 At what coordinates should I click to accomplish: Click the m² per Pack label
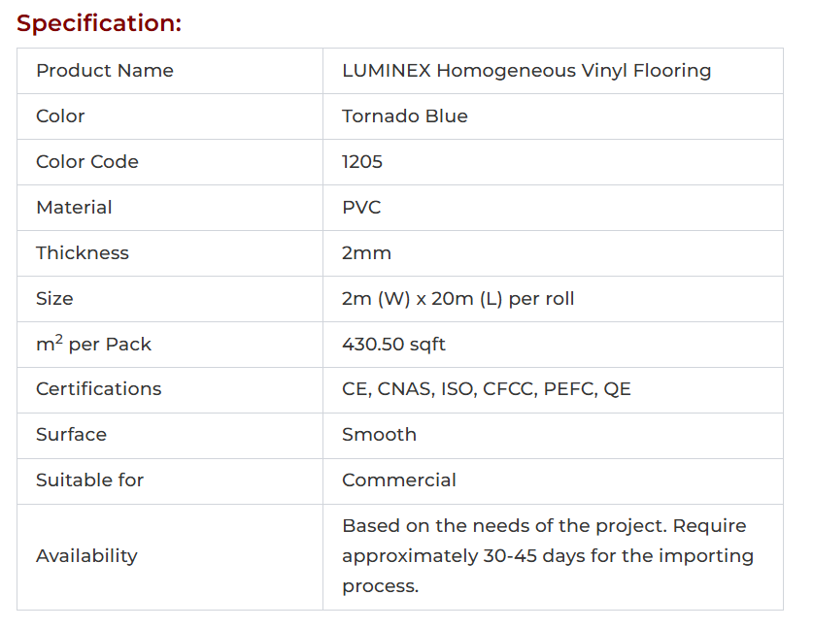(93, 345)
